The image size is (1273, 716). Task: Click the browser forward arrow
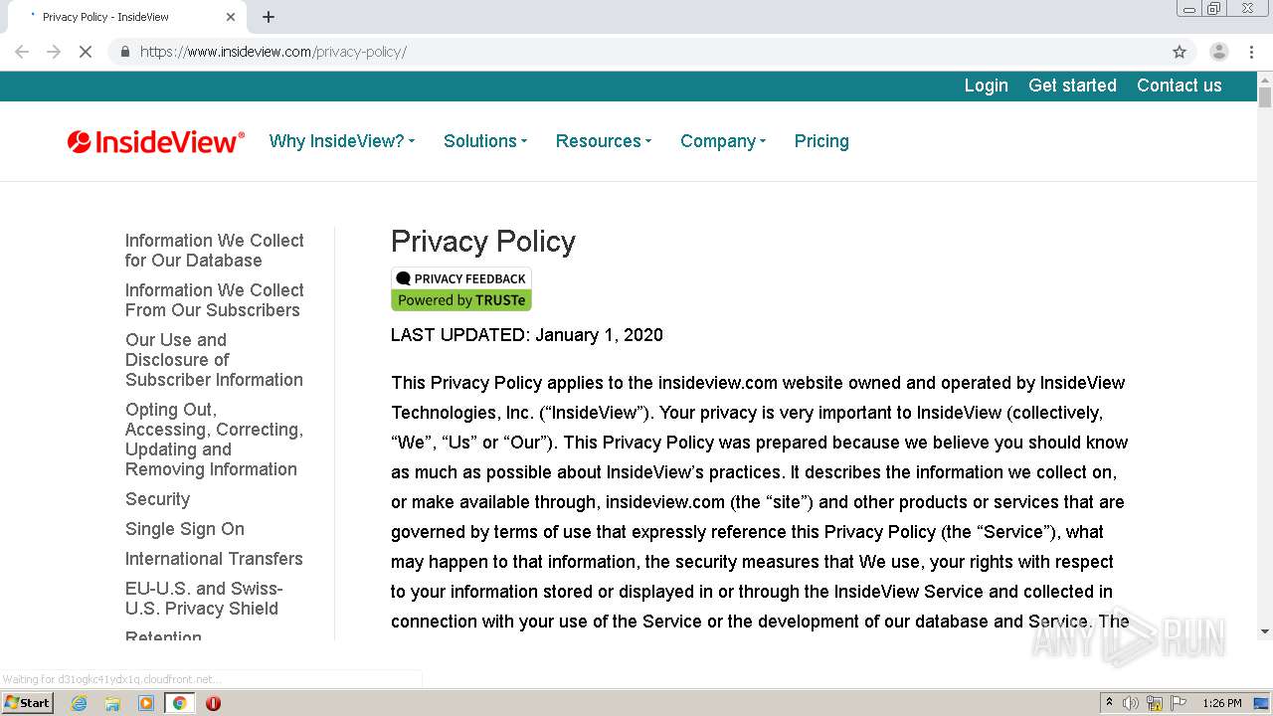[x=54, y=52]
